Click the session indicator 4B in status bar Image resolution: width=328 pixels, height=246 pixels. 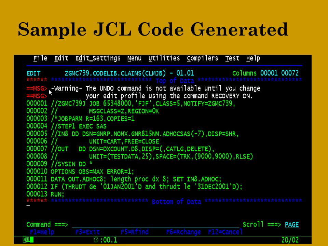[28, 240]
